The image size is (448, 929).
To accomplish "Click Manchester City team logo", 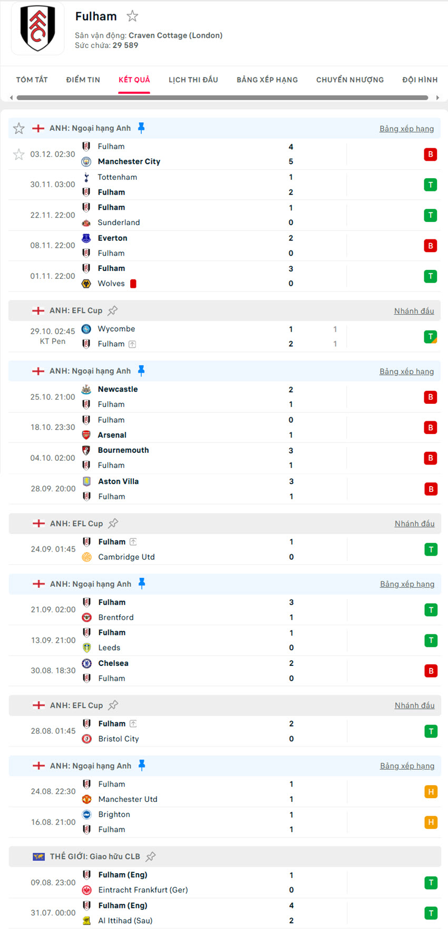I will [86, 162].
